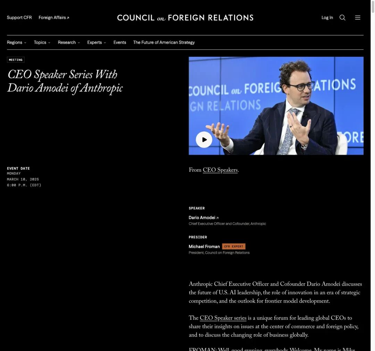
Task: Open The Future of American Strategy
Action: coord(164,43)
